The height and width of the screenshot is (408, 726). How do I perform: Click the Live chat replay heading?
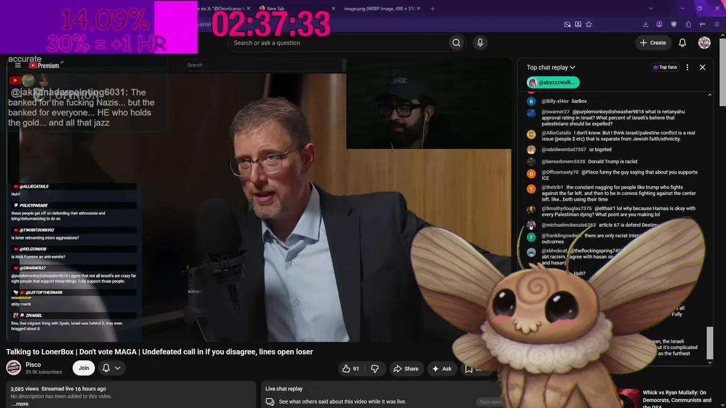[284, 389]
